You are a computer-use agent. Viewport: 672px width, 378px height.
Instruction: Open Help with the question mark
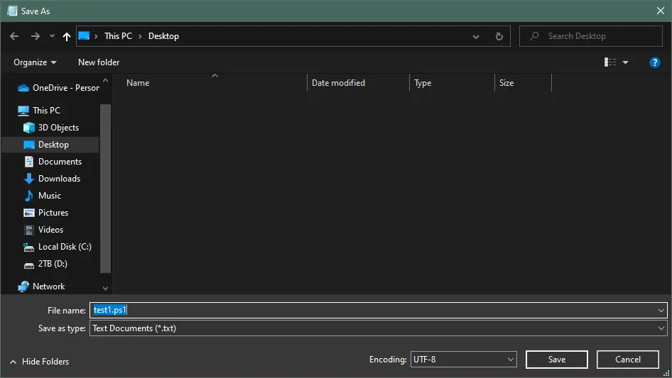[x=654, y=62]
